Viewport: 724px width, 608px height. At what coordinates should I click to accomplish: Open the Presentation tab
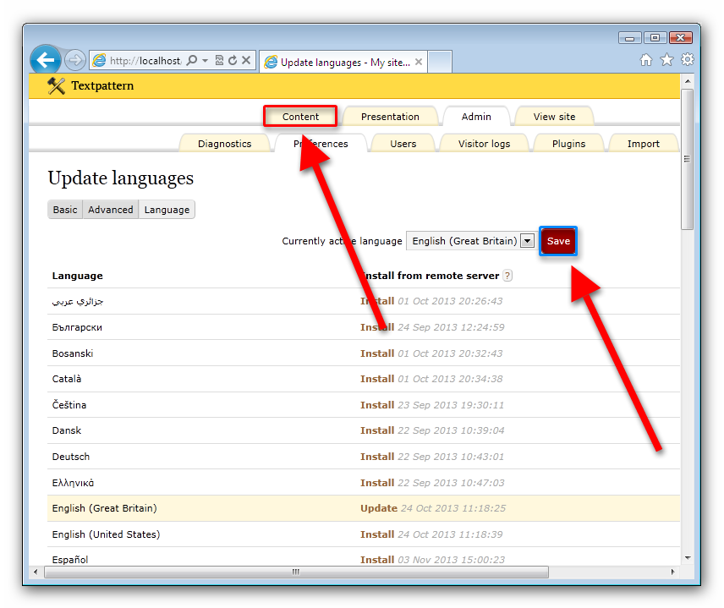(x=390, y=117)
